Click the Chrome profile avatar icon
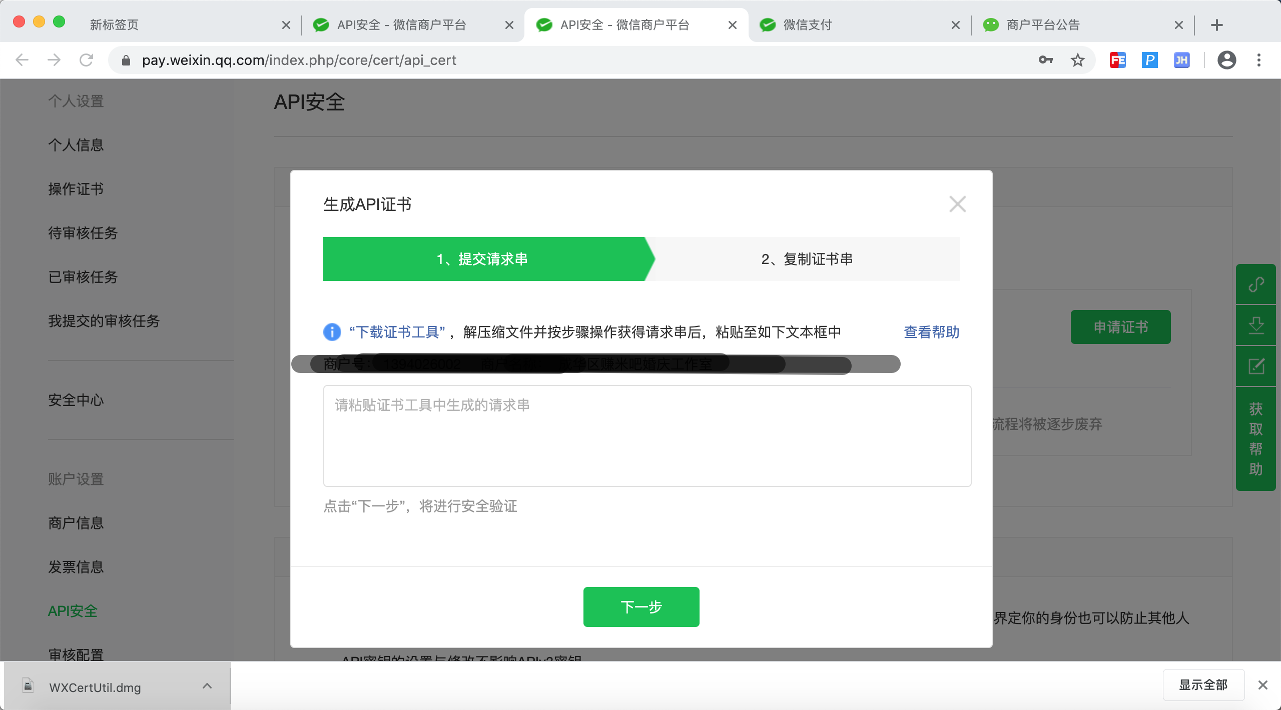Image resolution: width=1281 pixels, height=710 pixels. [x=1226, y=60]
